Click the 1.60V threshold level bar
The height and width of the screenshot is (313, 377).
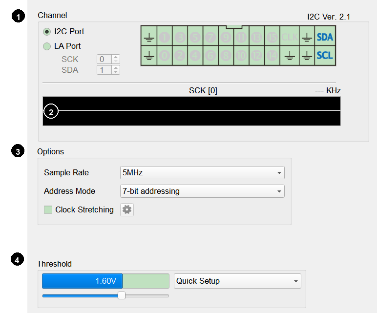[x=106, y=281]
